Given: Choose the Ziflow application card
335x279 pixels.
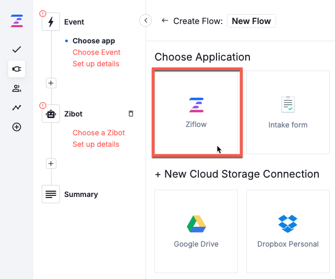Looking at the screenshot, I should coord(196,112).
